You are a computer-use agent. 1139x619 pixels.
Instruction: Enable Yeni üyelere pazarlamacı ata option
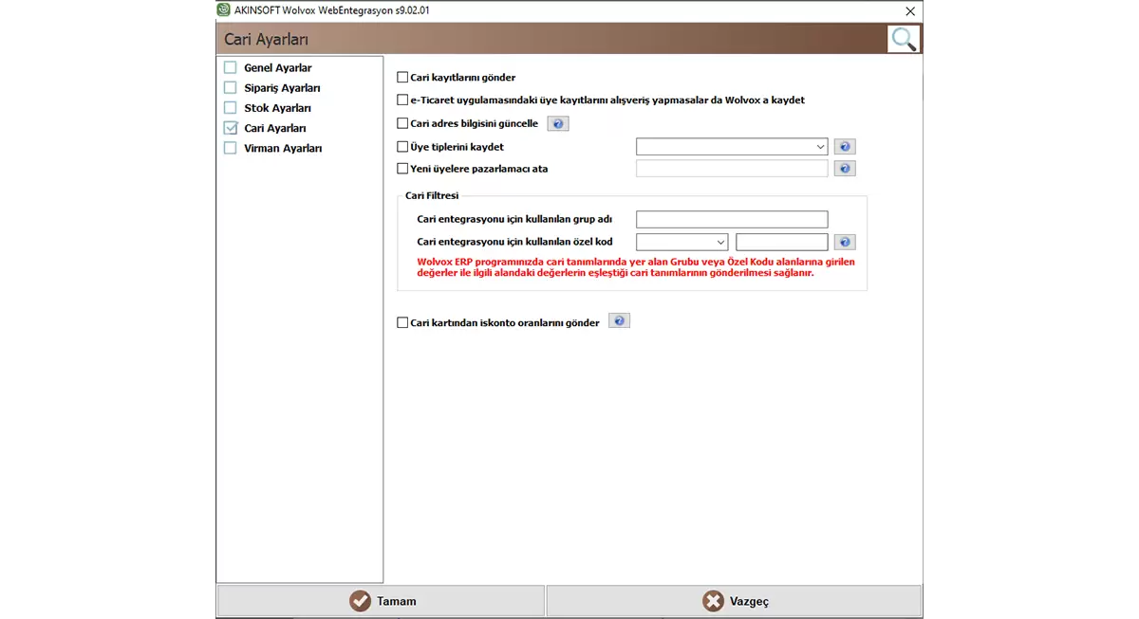click(x=402, y=169)
